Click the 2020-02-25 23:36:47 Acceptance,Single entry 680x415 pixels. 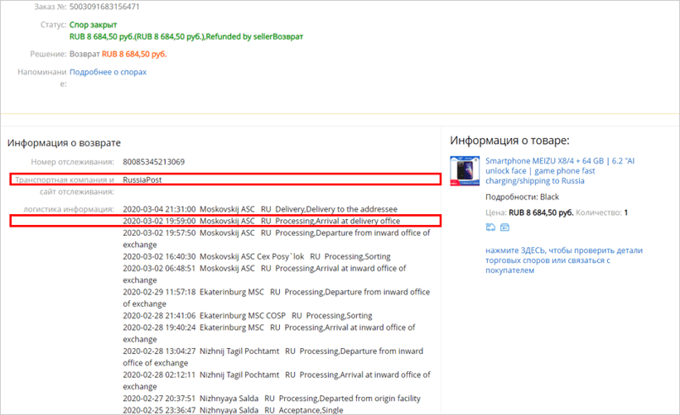tap(233, 410)
